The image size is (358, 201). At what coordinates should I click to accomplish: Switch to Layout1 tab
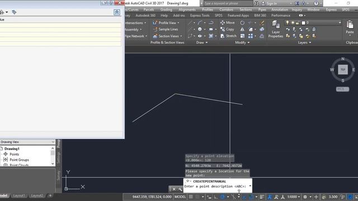coord(19,195)
